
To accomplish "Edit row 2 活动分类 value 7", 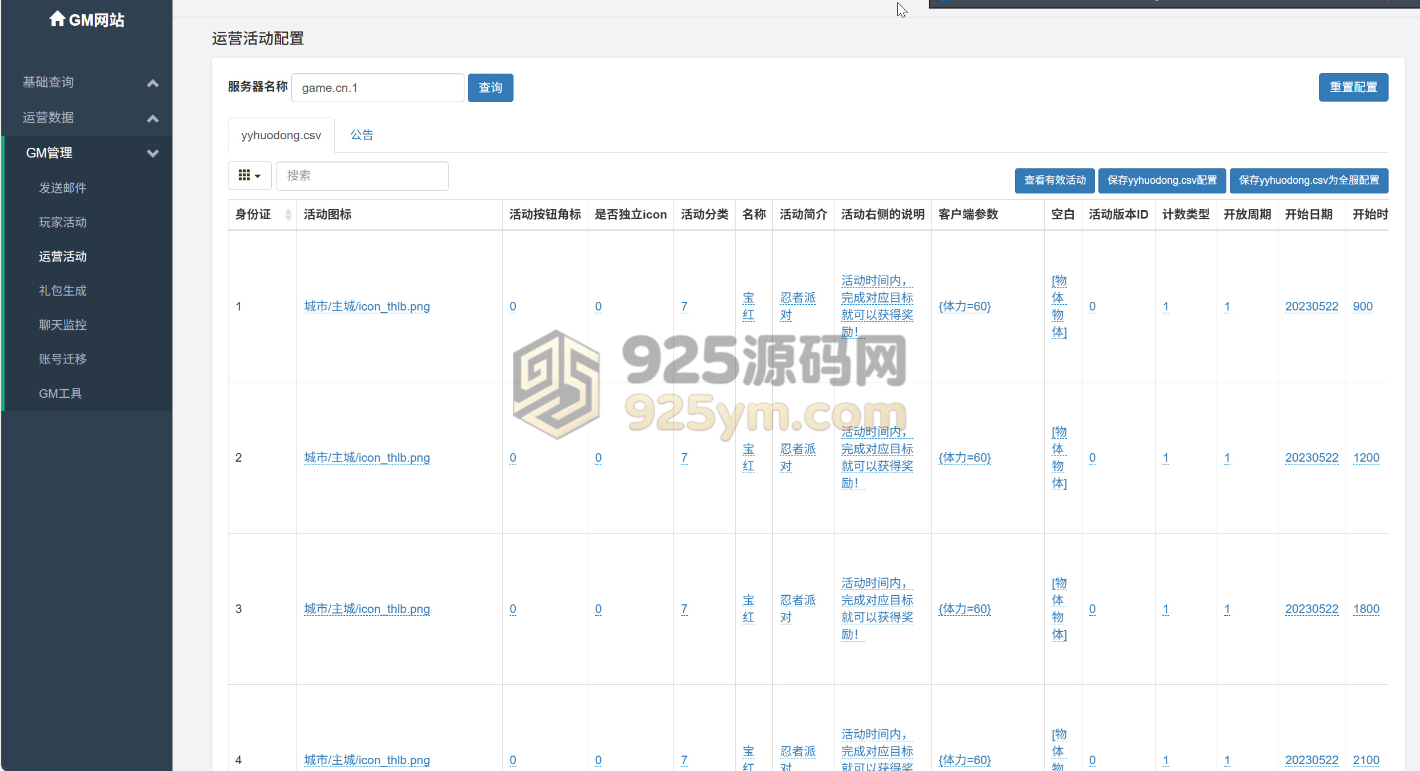I will pyautogui.click(x=684, y=458).
